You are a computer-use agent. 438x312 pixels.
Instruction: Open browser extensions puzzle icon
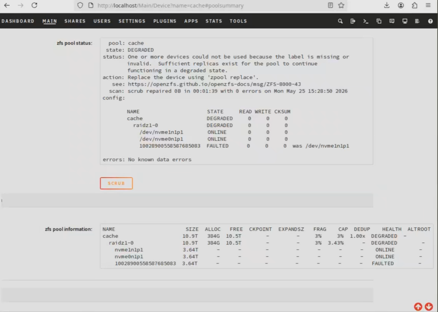414,5
